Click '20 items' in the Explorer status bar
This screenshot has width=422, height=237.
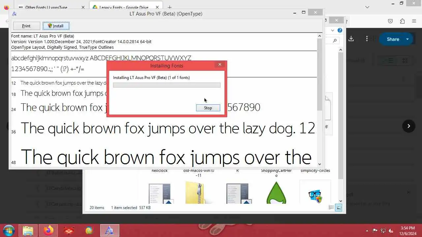[x=97, y=208]
